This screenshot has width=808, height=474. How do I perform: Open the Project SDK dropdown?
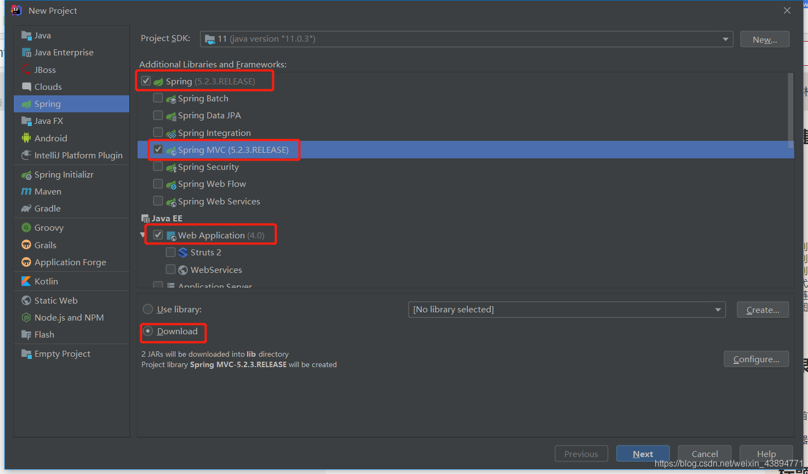coord(467,39)
